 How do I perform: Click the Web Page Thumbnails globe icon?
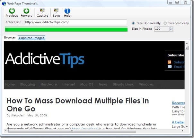click(4, 4)
